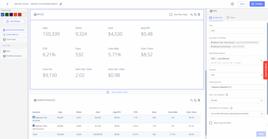Click the KPIs widget info icon

tap(43, 14)
